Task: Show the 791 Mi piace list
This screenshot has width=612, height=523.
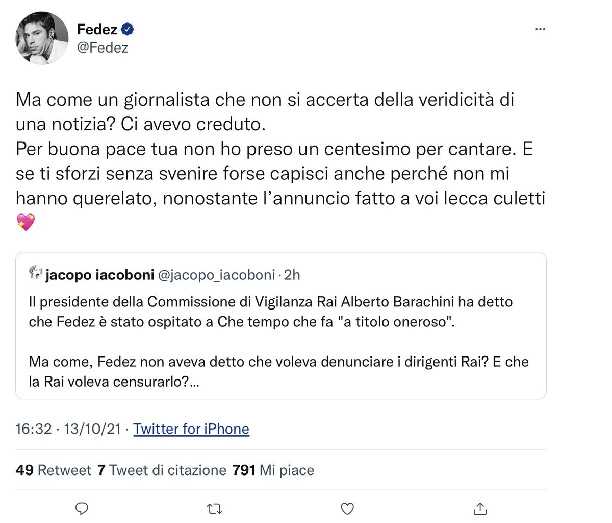Action: (x=273, y=470)
